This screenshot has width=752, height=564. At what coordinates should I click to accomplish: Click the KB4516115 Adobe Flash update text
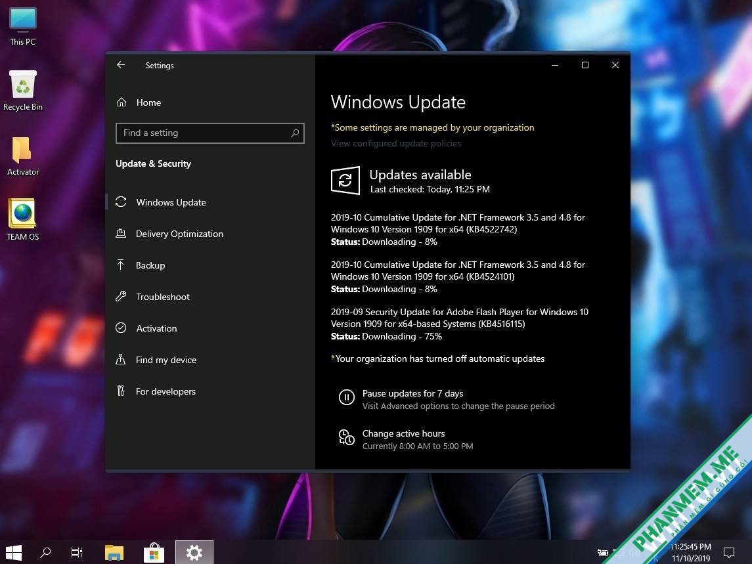(x=460, y=318)
